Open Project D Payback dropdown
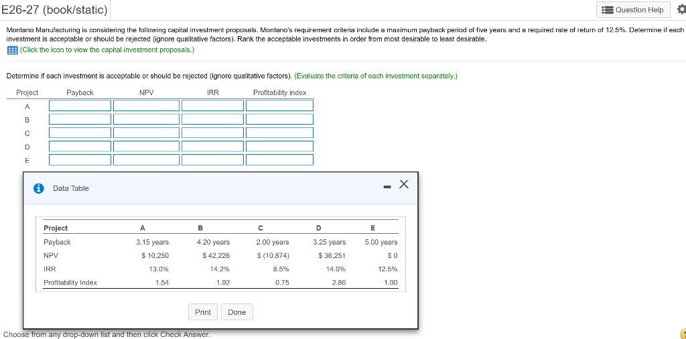 coord(80,146)
